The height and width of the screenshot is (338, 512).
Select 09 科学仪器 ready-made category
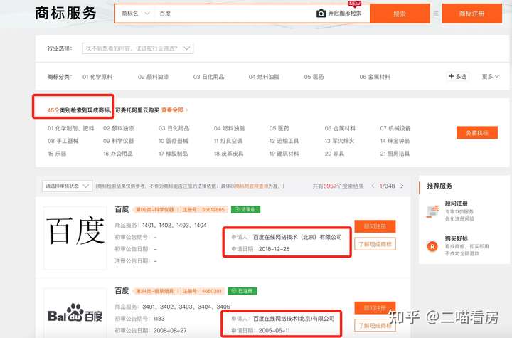pos(118,141)
